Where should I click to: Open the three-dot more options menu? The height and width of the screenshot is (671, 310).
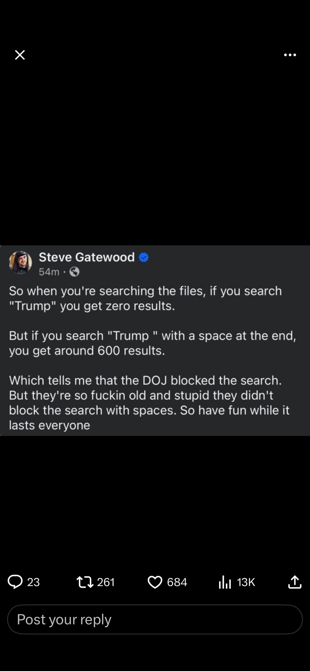pos(290,55)
